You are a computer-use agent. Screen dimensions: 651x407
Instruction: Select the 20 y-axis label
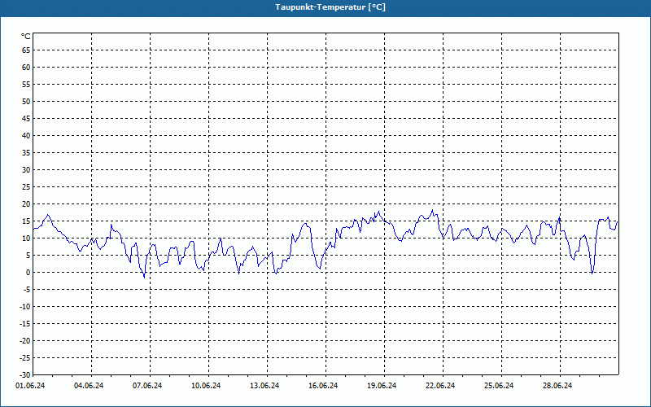click(x=26, y=204)
